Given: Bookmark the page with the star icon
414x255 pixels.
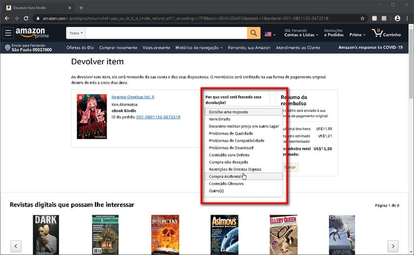Looking at the screenshot, I should (x=362, y=18).
